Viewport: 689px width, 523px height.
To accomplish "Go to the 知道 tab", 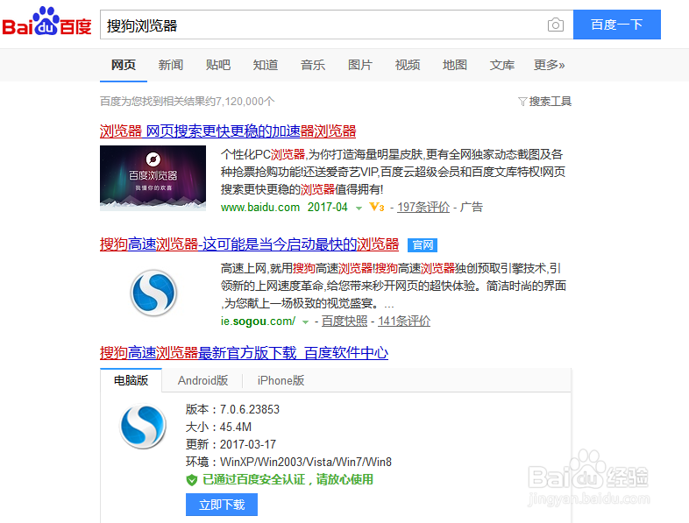I will point(266,65).
